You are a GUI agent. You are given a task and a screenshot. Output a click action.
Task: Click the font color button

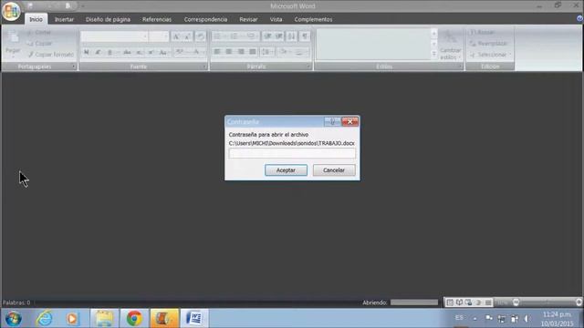(197, 53)
